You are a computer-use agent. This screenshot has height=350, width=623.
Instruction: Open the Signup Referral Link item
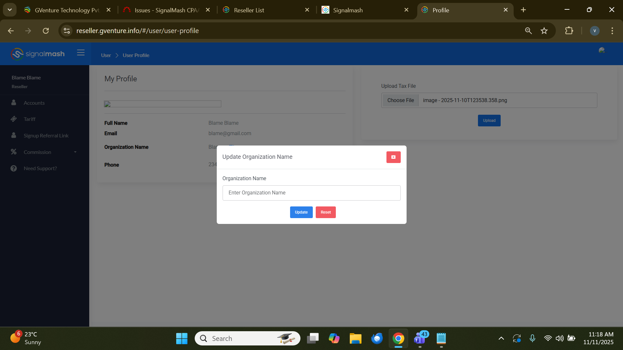coord(46,135)
